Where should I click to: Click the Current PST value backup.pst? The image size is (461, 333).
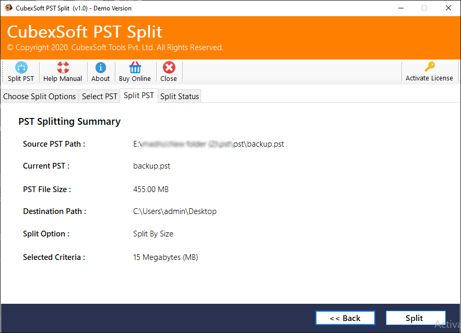(x=152, y=166)
